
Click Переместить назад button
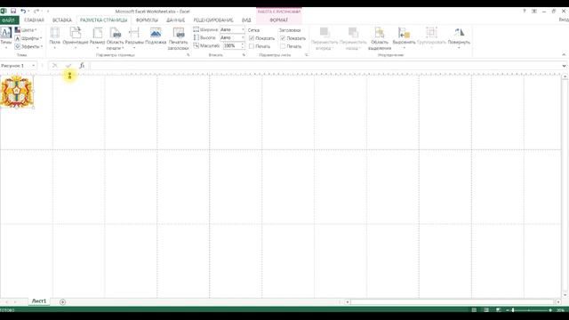353,38
